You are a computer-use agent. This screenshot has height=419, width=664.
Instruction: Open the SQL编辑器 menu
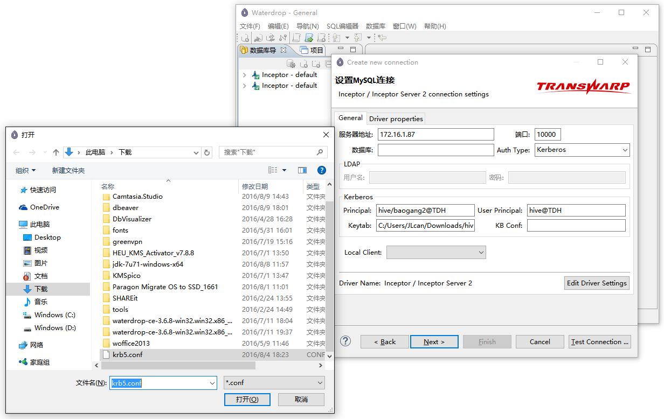tap(342, 26)
